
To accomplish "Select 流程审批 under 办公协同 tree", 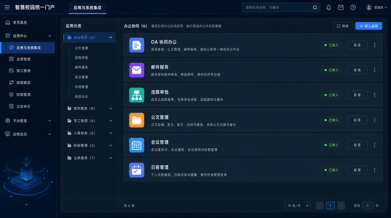I will 82,57.
